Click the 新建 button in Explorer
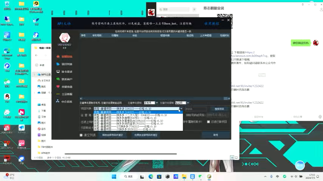Image resolution: width=323 pixels, height=181 pixels. [x=40, y=65]
